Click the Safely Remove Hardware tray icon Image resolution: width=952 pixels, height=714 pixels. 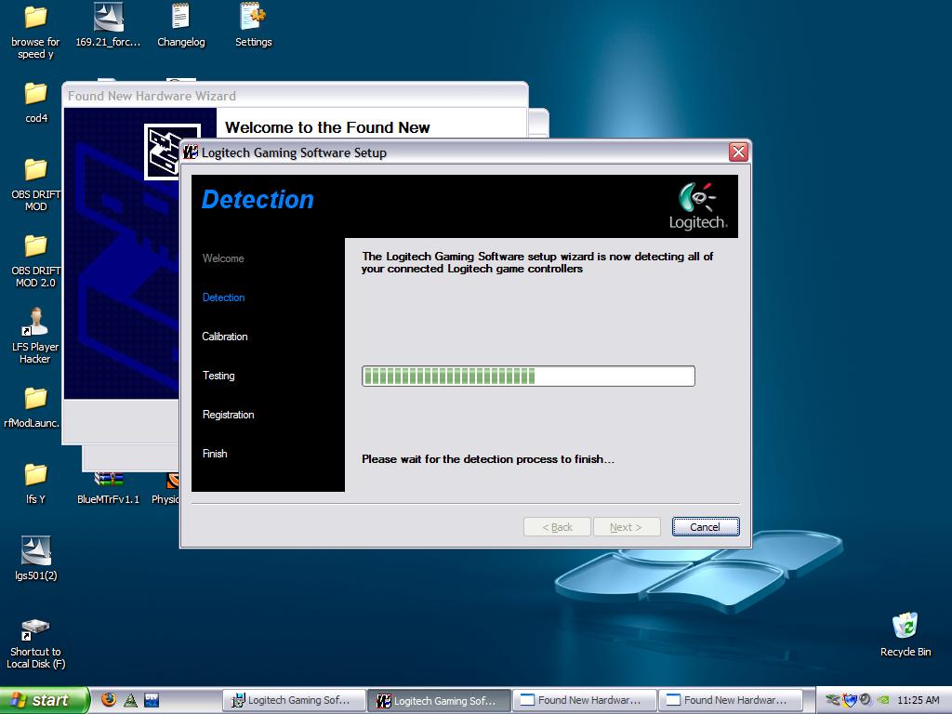click(833, 700)
